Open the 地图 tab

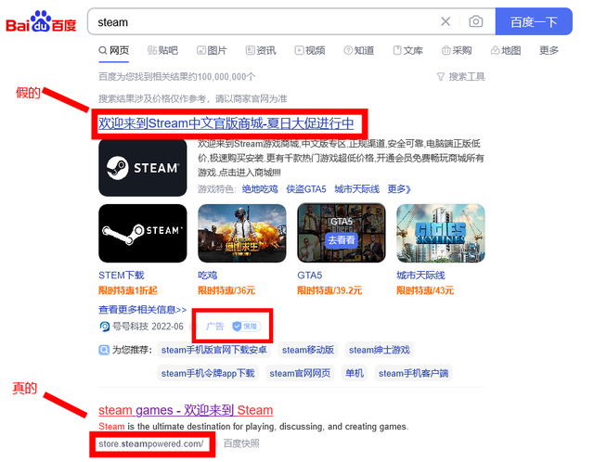pyautogui.click(x=506, y=50)
